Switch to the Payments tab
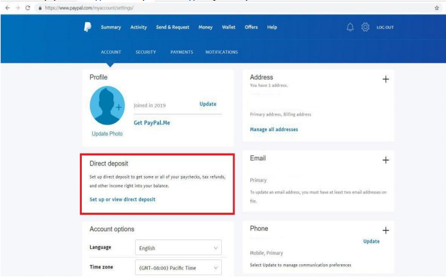 point(181,52)
